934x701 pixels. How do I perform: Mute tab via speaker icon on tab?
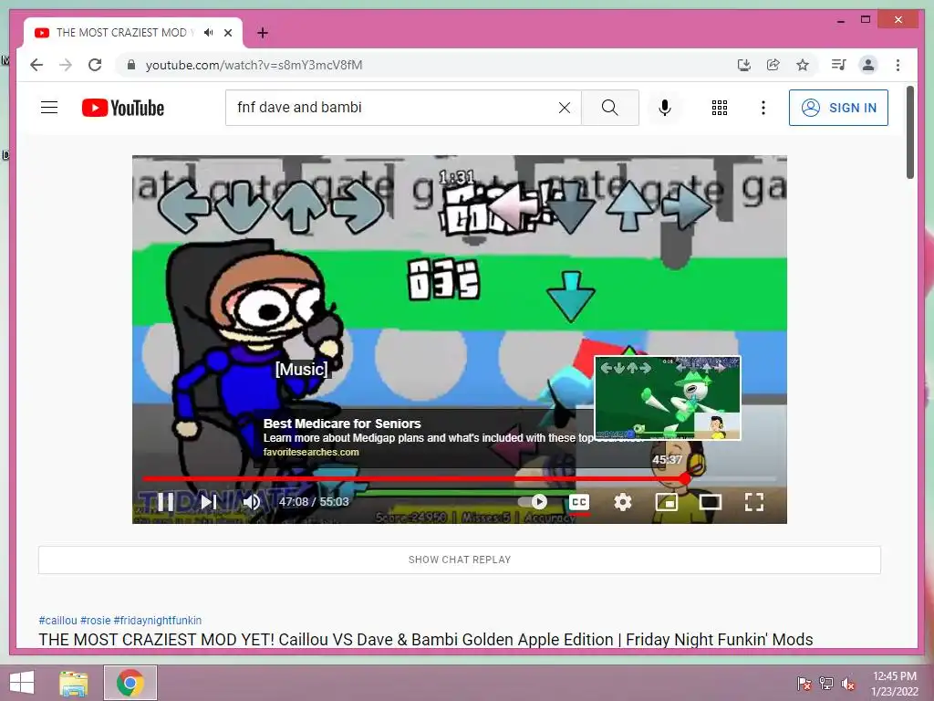209,33
